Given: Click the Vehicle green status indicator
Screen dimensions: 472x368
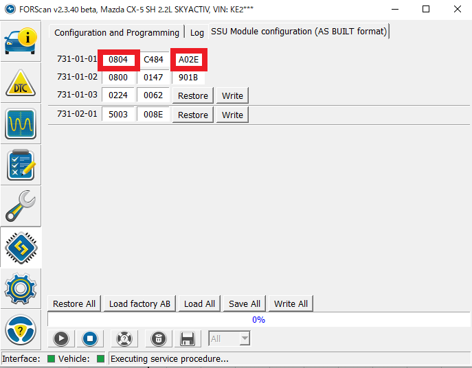Looking at the screenshot, I should click(100, 358).
